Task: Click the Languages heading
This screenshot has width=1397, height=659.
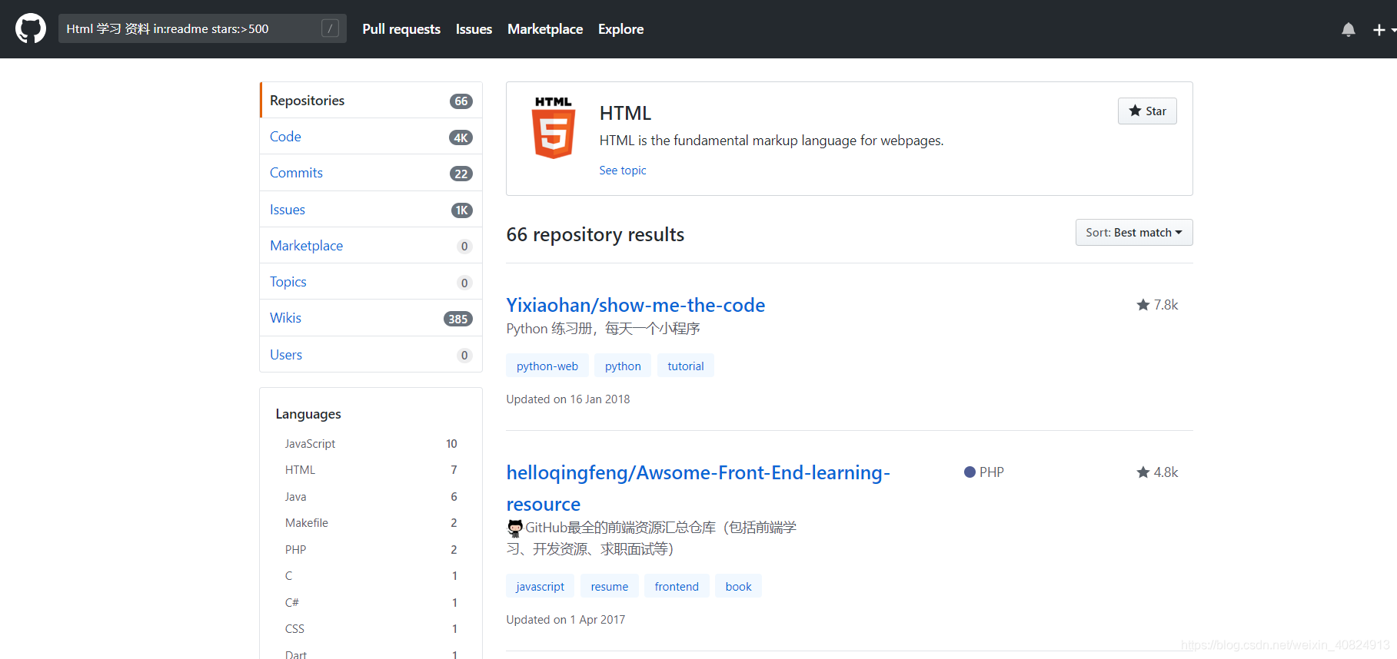Action: 308,414
